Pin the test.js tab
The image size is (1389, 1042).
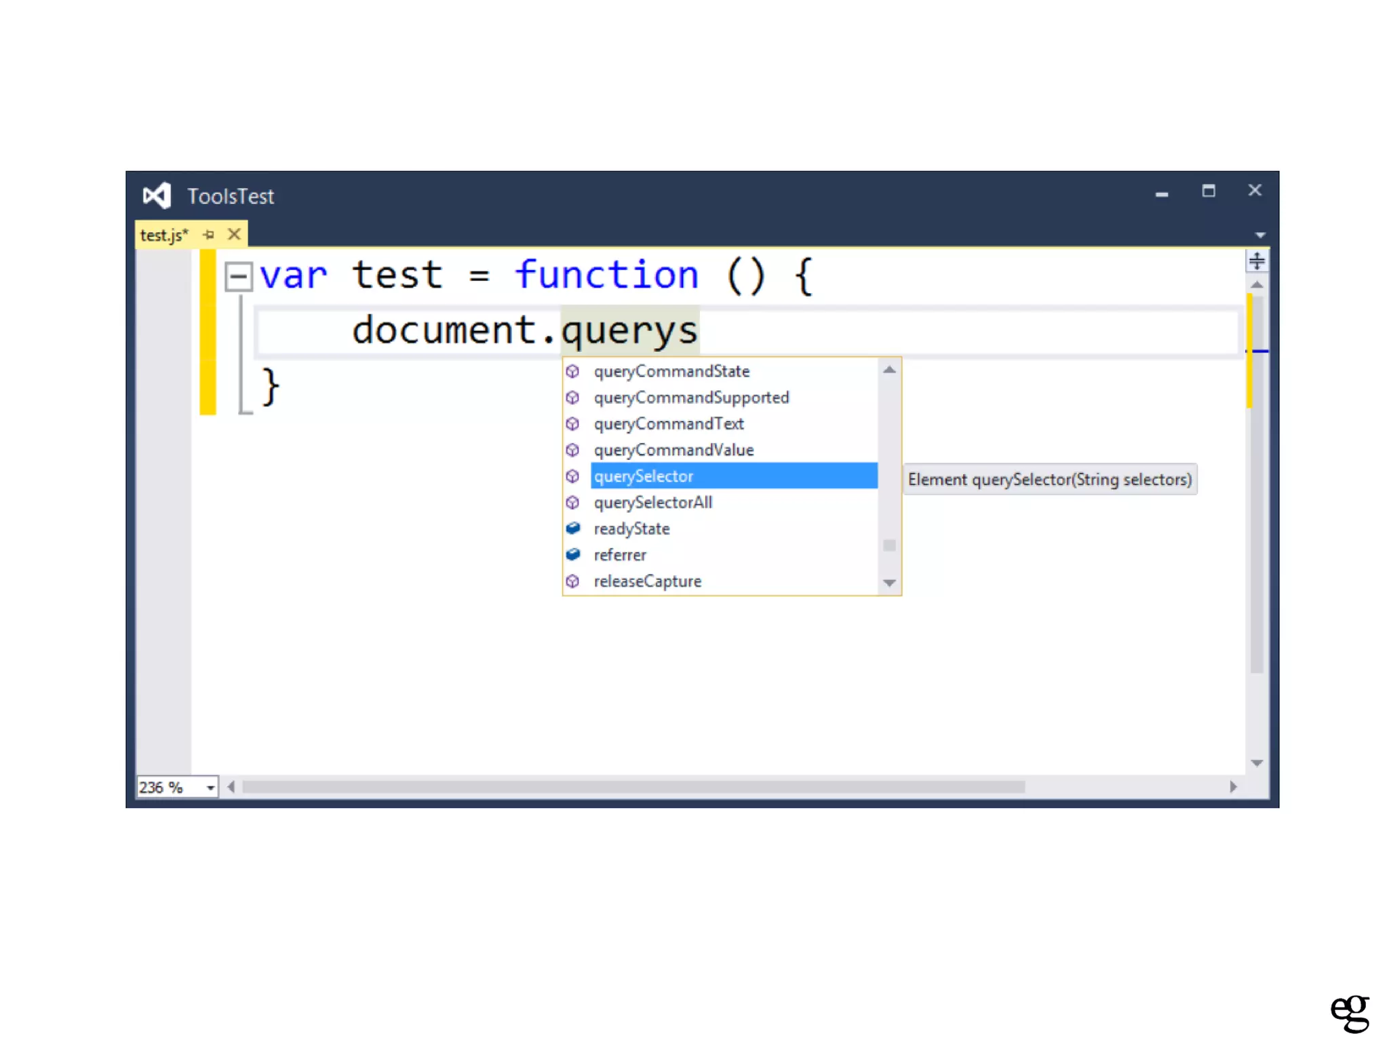[x=209, y=235]
